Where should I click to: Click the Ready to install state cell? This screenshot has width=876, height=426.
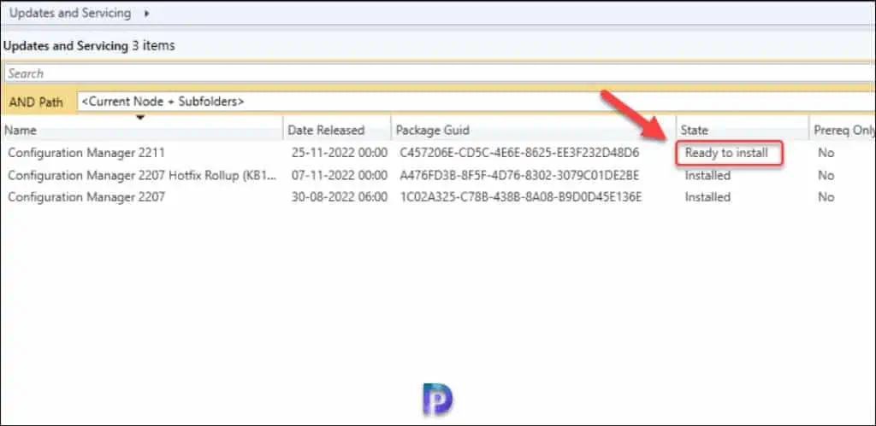(727, 152)
